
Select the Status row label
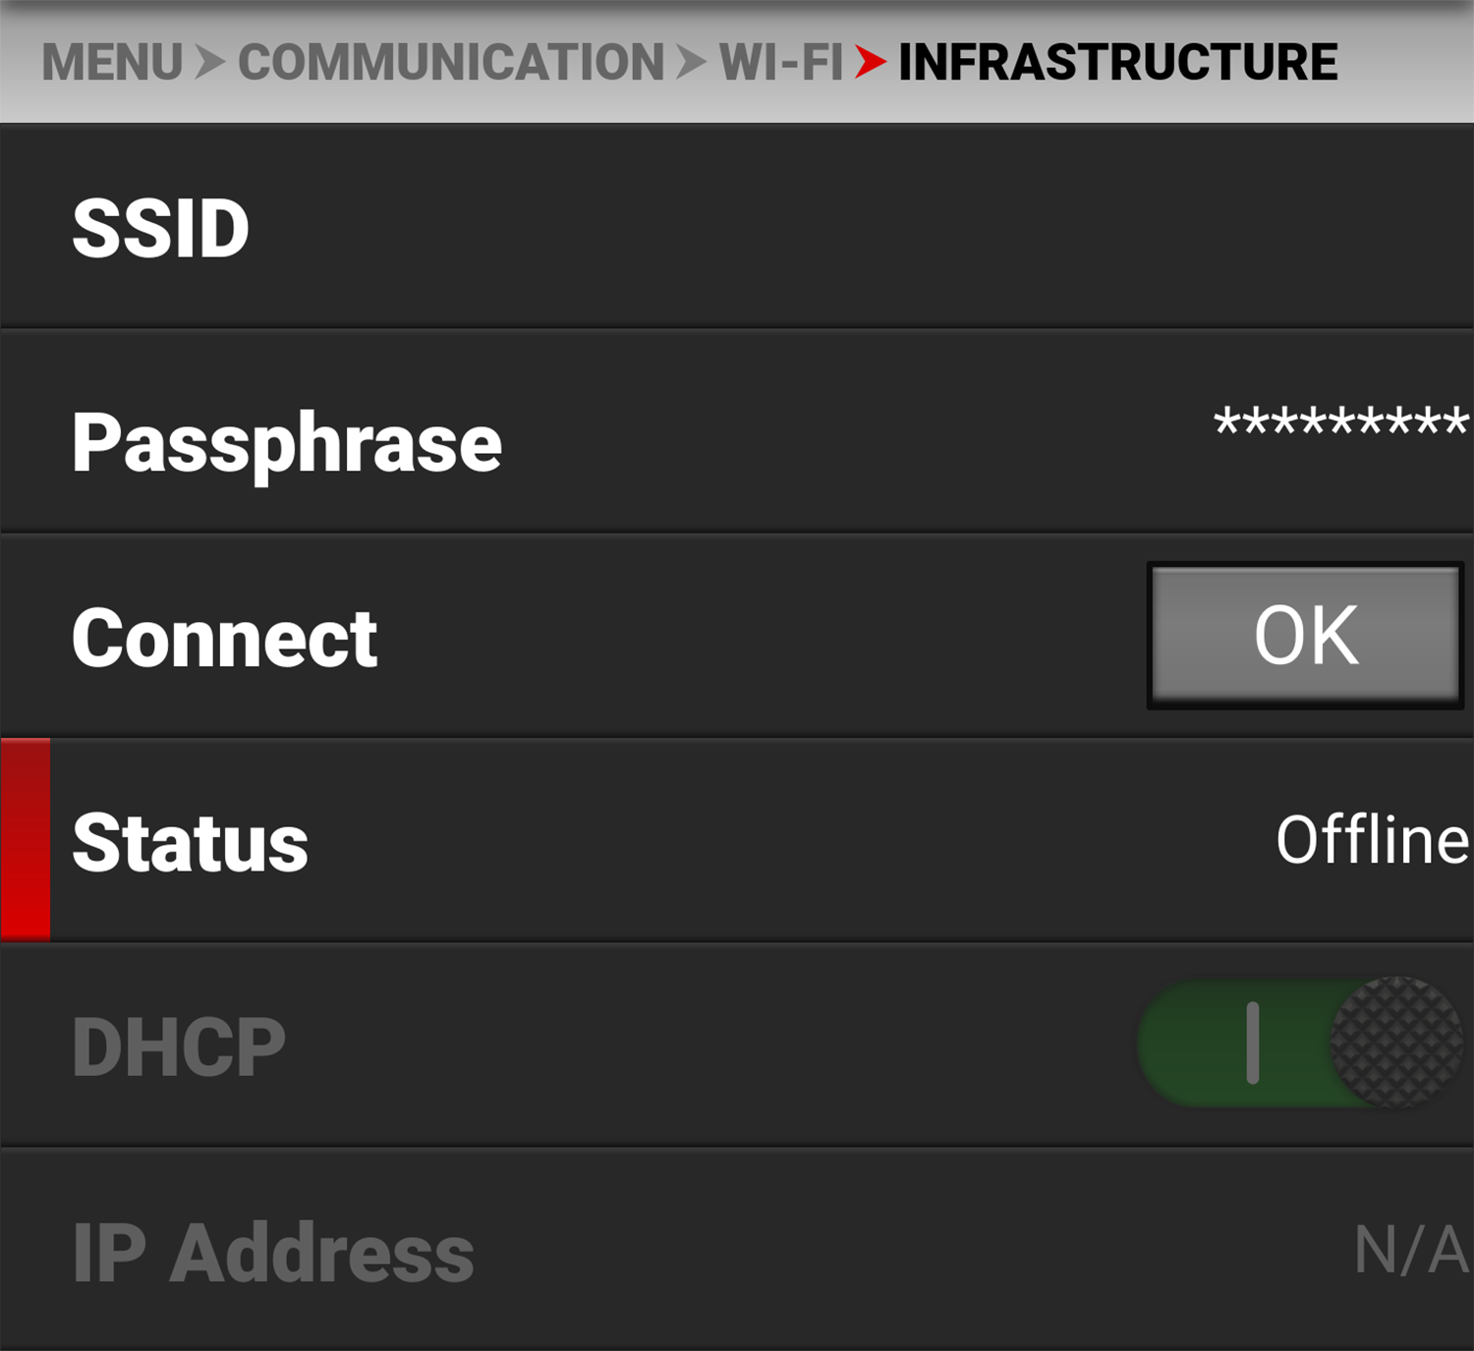tap(190, 843)
